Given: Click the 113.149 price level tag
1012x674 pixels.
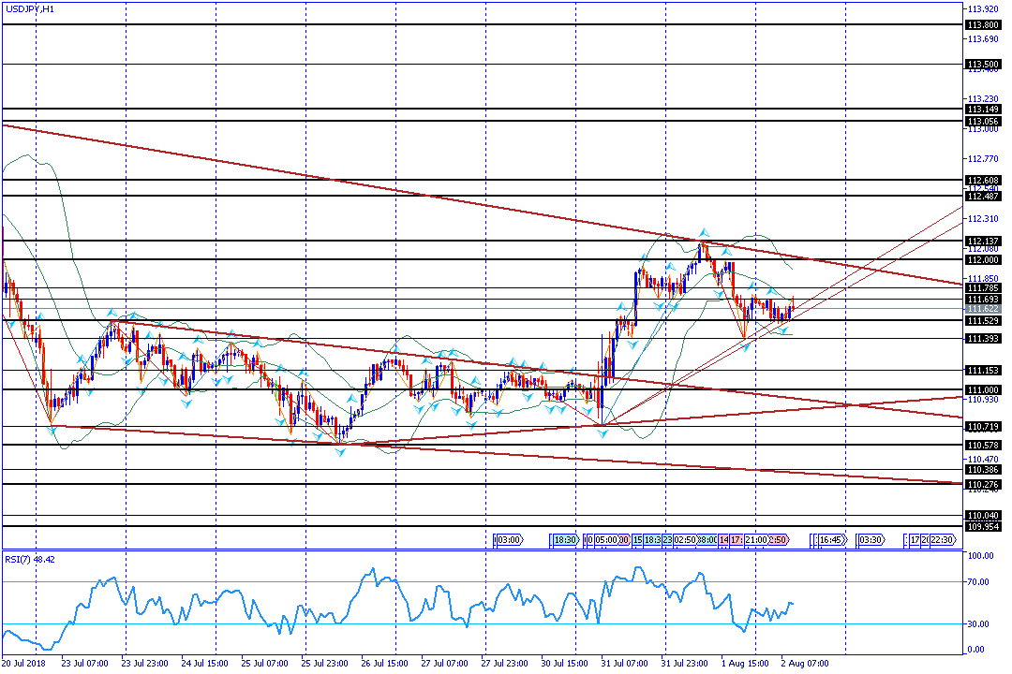Looking at the screenshot, I should tap(983, 109).
